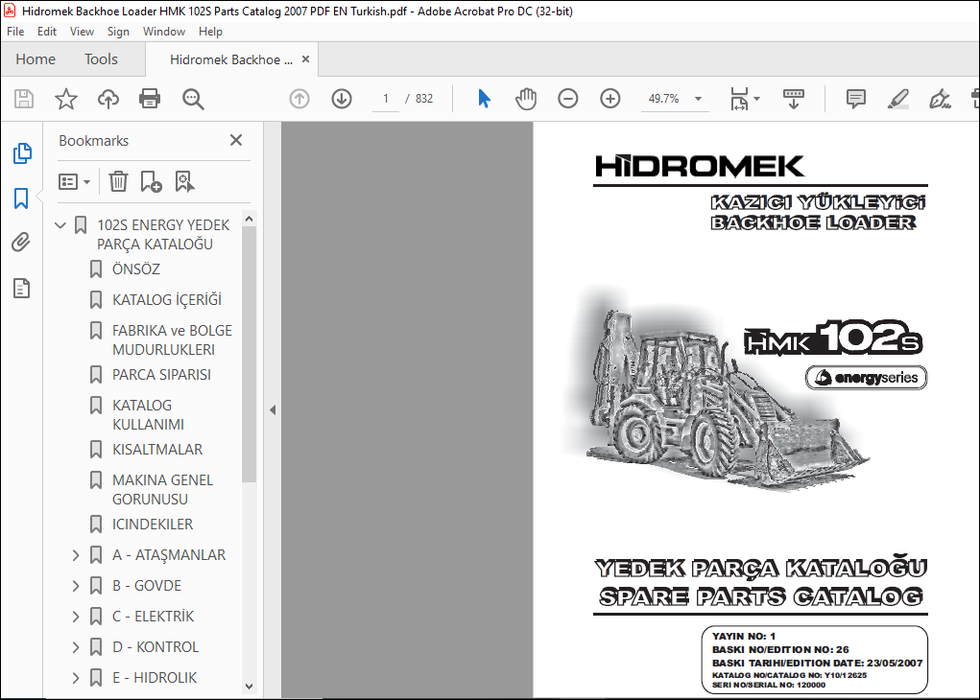
Task: Open fit page options dropdown arrow
Action: coord(757,99)
